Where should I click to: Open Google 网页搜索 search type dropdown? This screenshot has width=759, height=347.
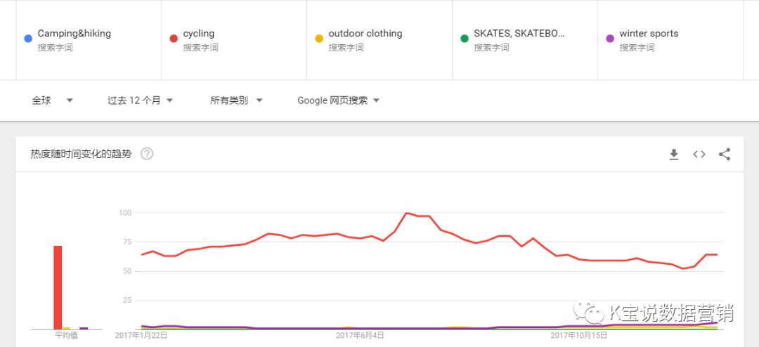338,100
